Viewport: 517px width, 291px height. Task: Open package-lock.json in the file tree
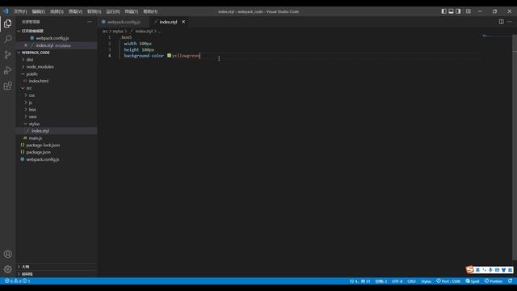pos(43,145)
